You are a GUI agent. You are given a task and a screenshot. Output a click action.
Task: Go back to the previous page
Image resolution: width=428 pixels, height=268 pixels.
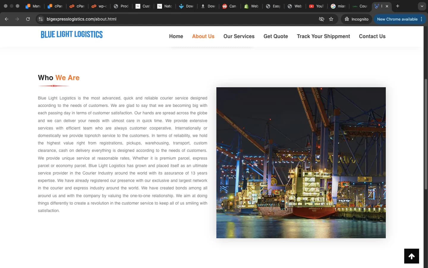coord(7,19)
